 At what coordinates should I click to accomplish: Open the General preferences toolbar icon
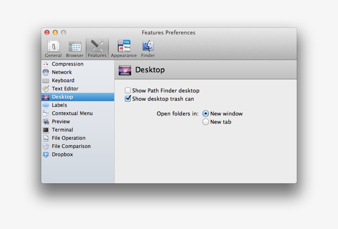pos(54,46)
